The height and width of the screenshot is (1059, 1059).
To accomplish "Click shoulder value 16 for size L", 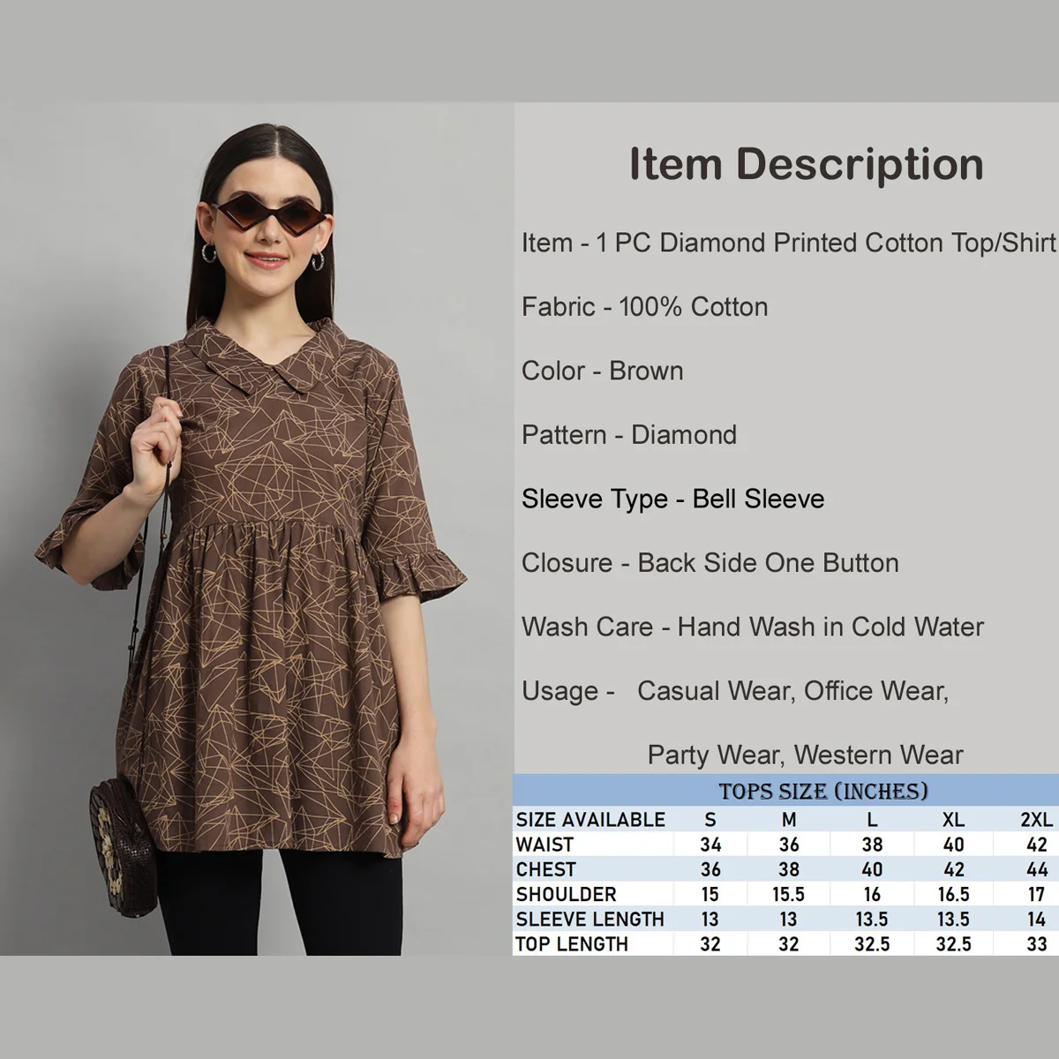I will (872, 894).
